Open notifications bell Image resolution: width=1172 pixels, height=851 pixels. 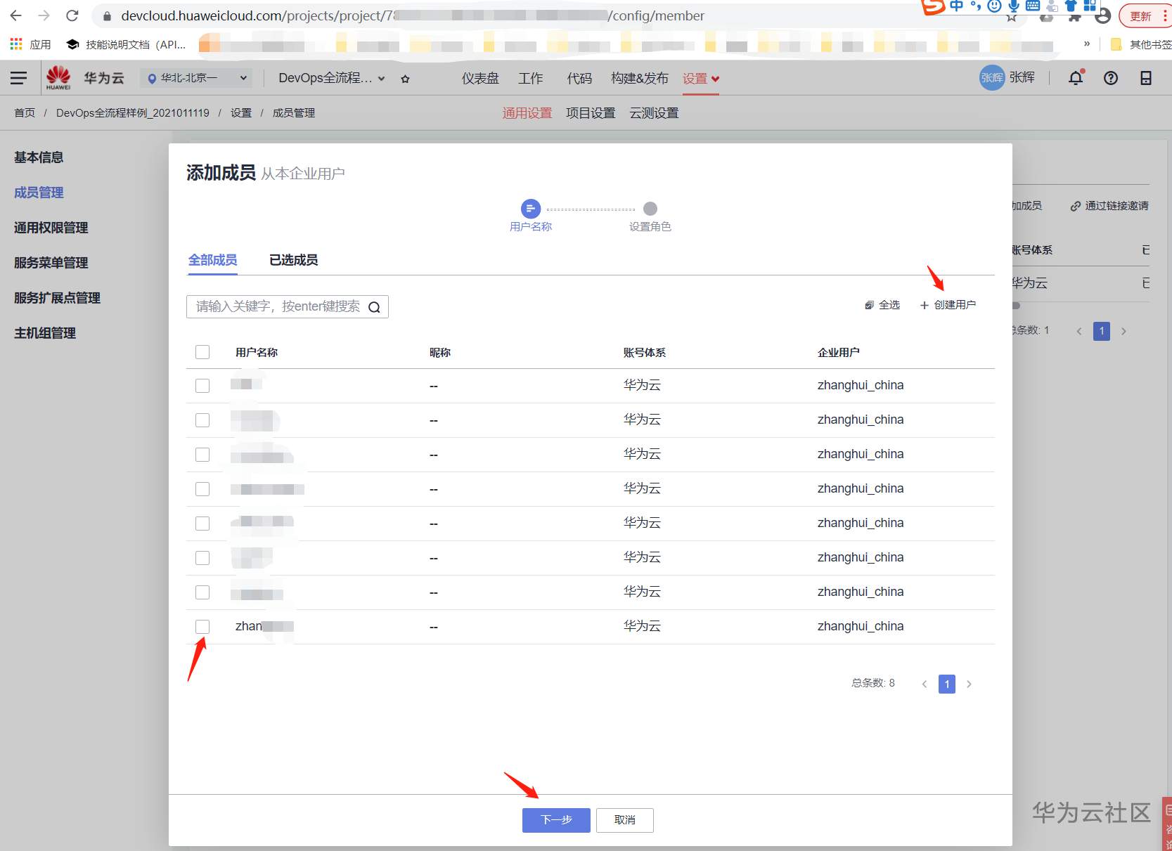click(x=1076, y=78)
